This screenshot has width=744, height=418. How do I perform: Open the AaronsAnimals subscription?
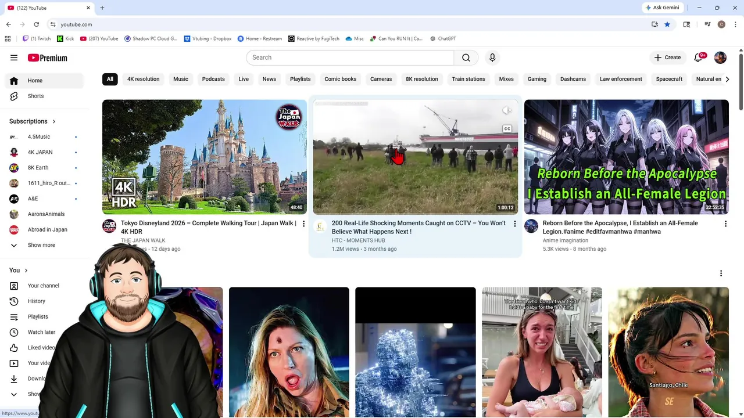44,214
